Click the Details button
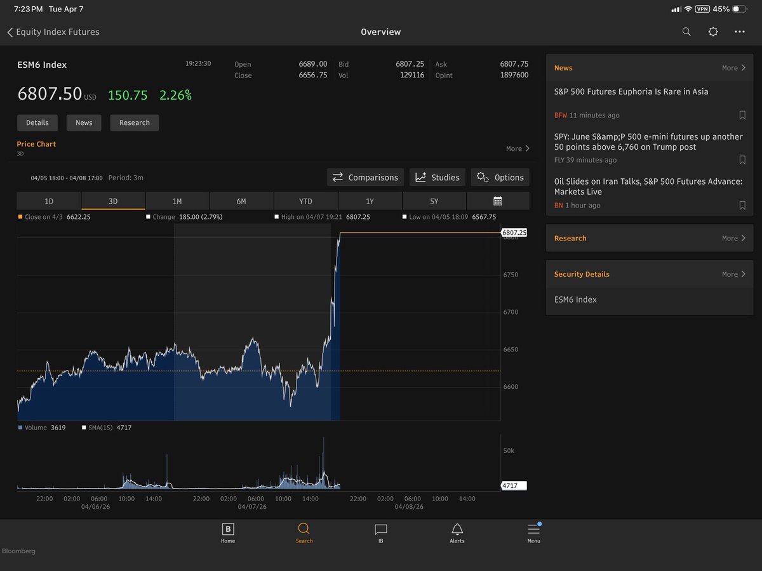762x571 pixels. tap(37, 123)
